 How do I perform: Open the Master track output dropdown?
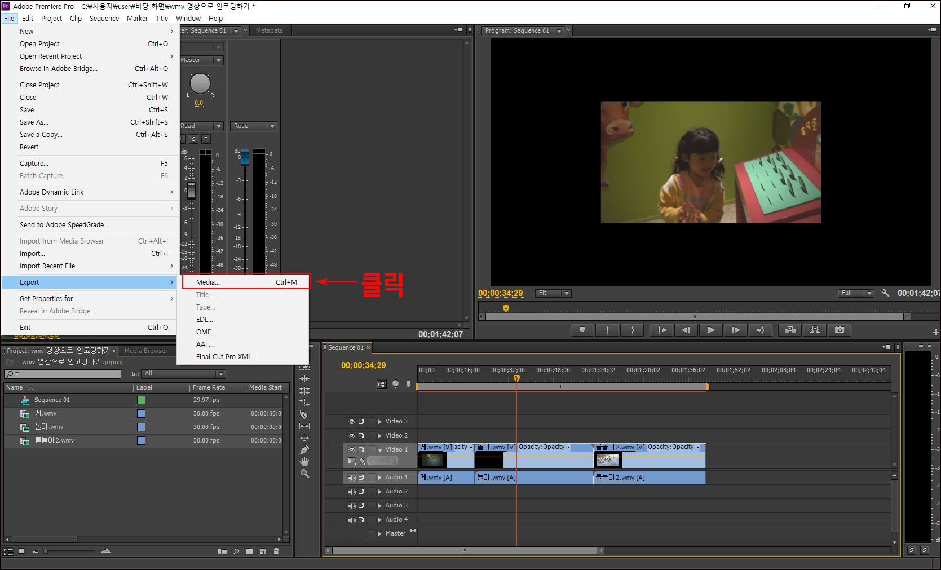[x=201, y=60]
